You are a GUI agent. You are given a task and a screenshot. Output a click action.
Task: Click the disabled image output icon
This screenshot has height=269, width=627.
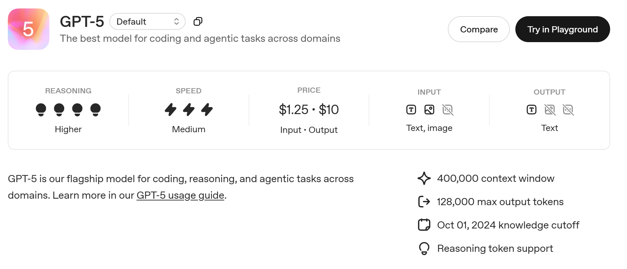(549, 110)
